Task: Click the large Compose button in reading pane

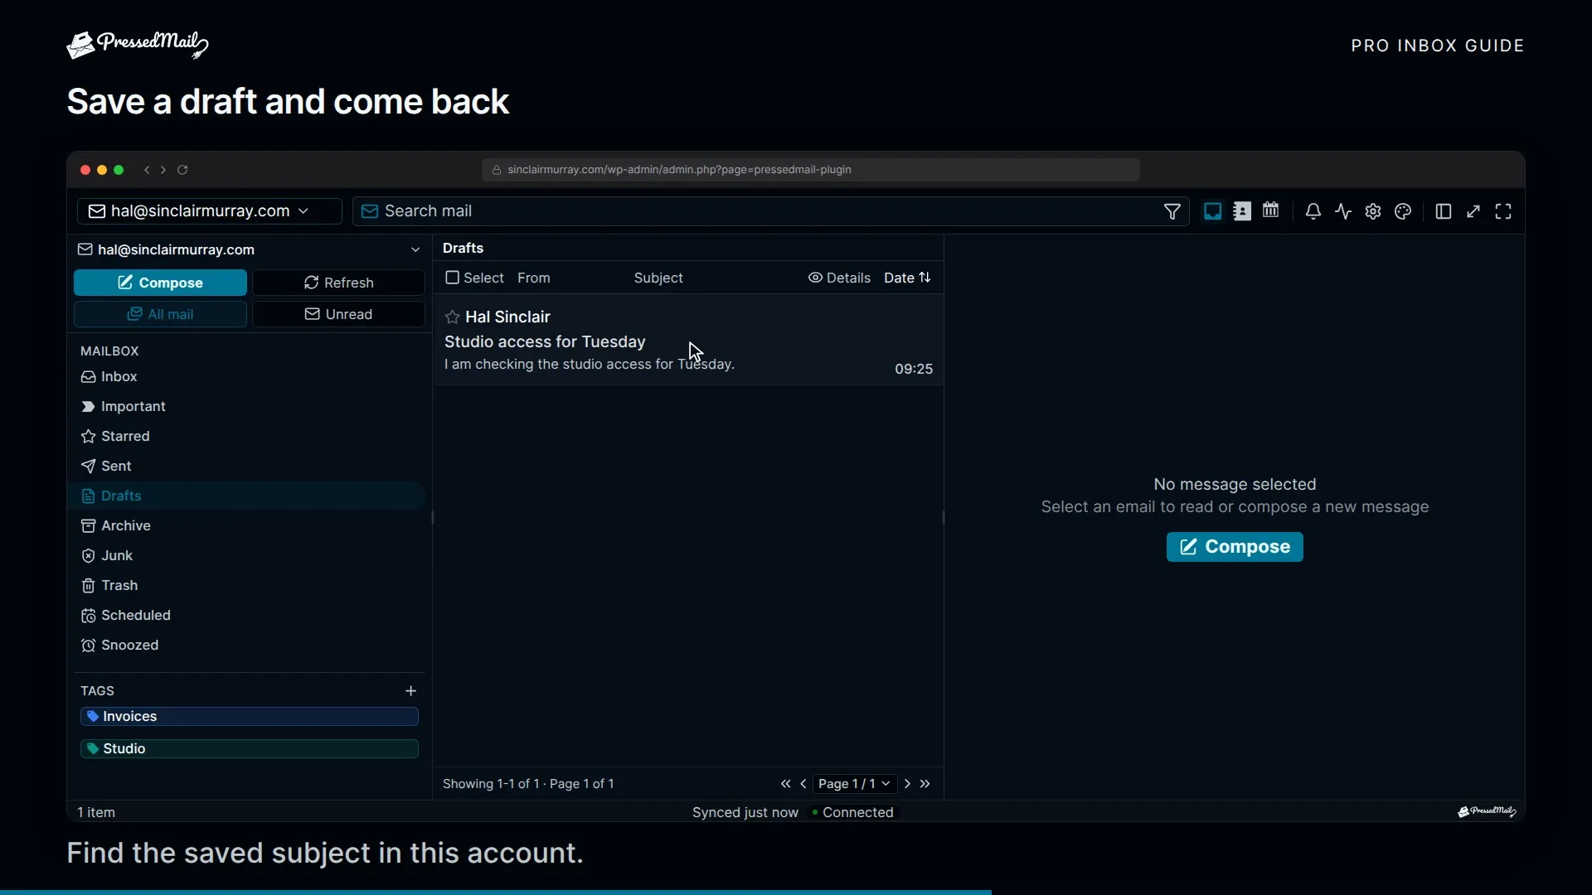Action: click(x=1235, y=547)
